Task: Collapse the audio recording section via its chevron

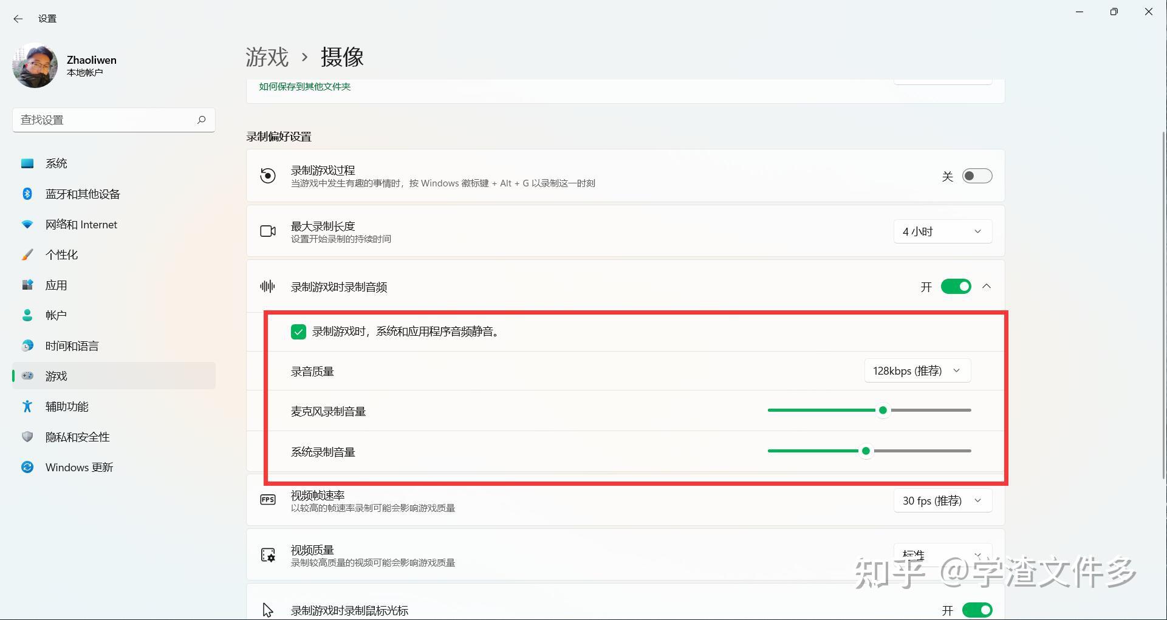Action: (x=987, y=286)
